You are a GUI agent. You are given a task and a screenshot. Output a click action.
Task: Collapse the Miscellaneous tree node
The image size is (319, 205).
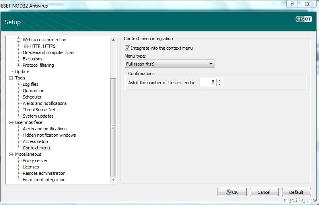11,154
